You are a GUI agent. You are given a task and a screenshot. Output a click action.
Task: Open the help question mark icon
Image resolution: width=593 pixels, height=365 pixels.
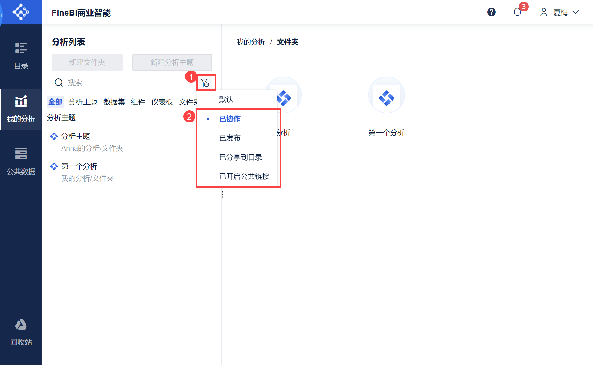(491, 12)
